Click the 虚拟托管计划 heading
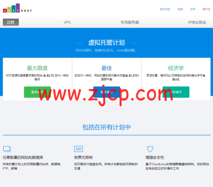The width and height of the screenshot is (213, 187). coord(106,43)
